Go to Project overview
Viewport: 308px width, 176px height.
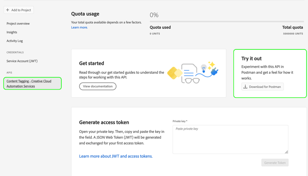[x=18, y=23]
